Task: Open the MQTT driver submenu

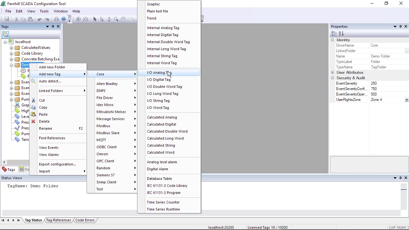Action: (x=112, y=140)
